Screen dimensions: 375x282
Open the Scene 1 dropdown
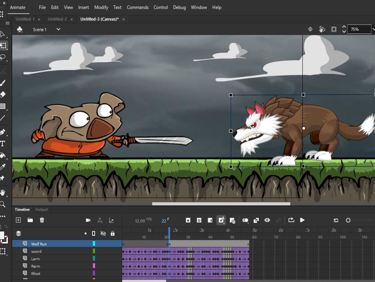point(58,29)
